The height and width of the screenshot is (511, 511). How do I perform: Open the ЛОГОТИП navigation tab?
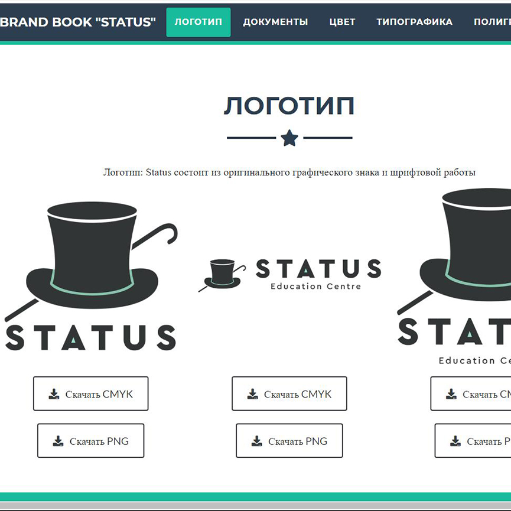point(198,22)
